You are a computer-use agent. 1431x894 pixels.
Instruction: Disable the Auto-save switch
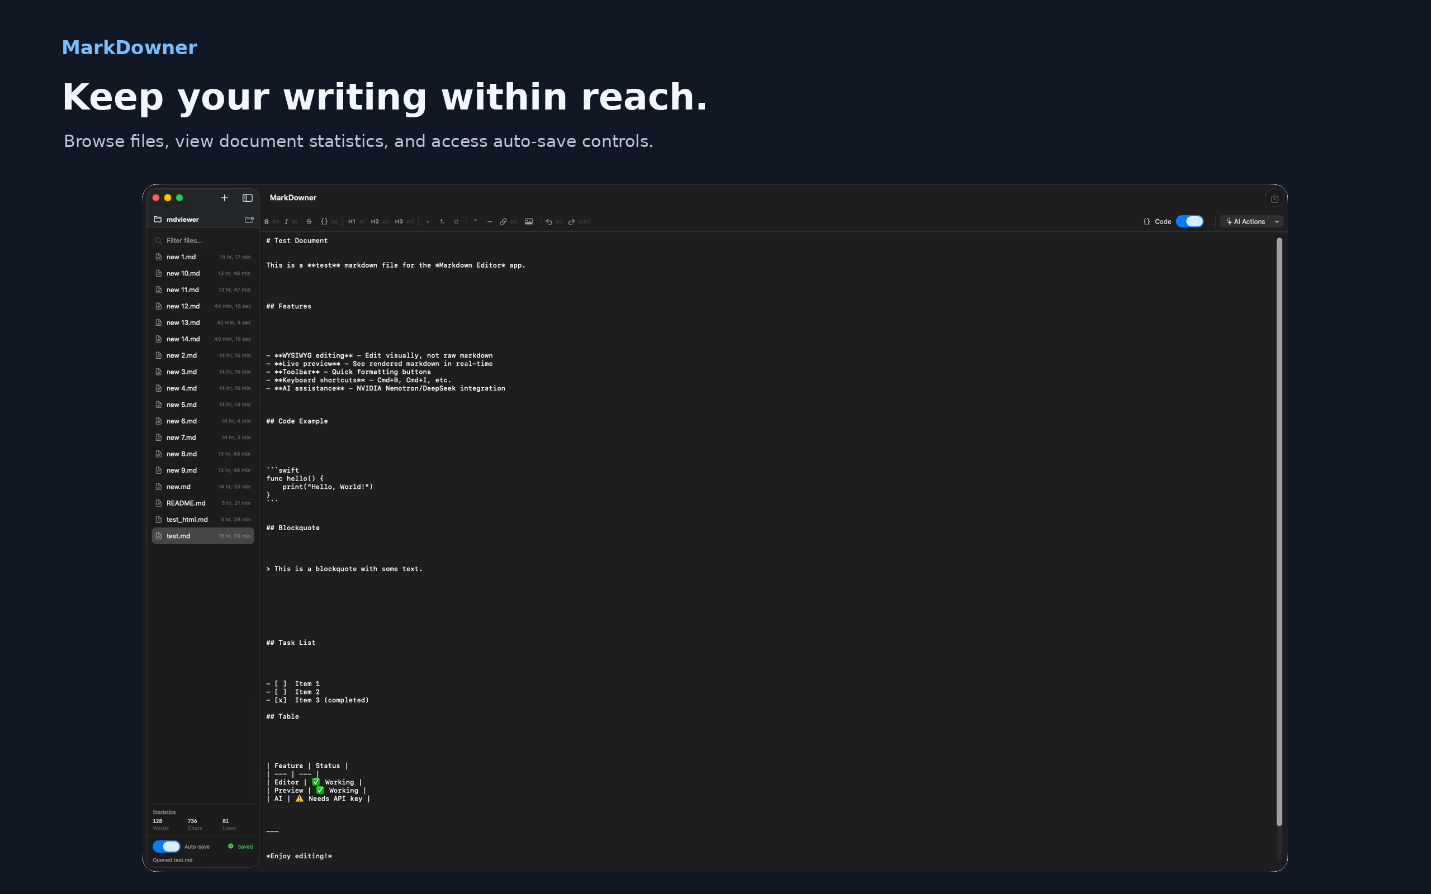tap(166, 847)
